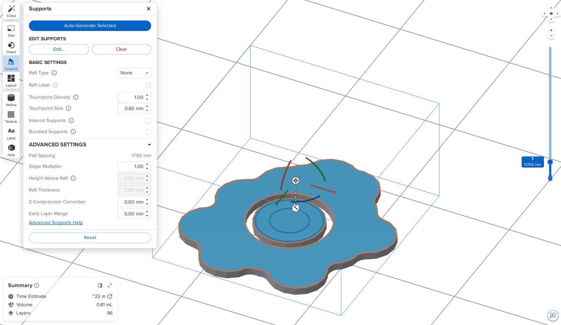Image resolution: width=561 pixels, height=325 pixels.
Task: Clear the existing supports
Action: [122, 49]
